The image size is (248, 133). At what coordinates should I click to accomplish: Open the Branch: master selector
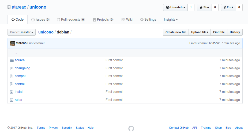[21, 32]
